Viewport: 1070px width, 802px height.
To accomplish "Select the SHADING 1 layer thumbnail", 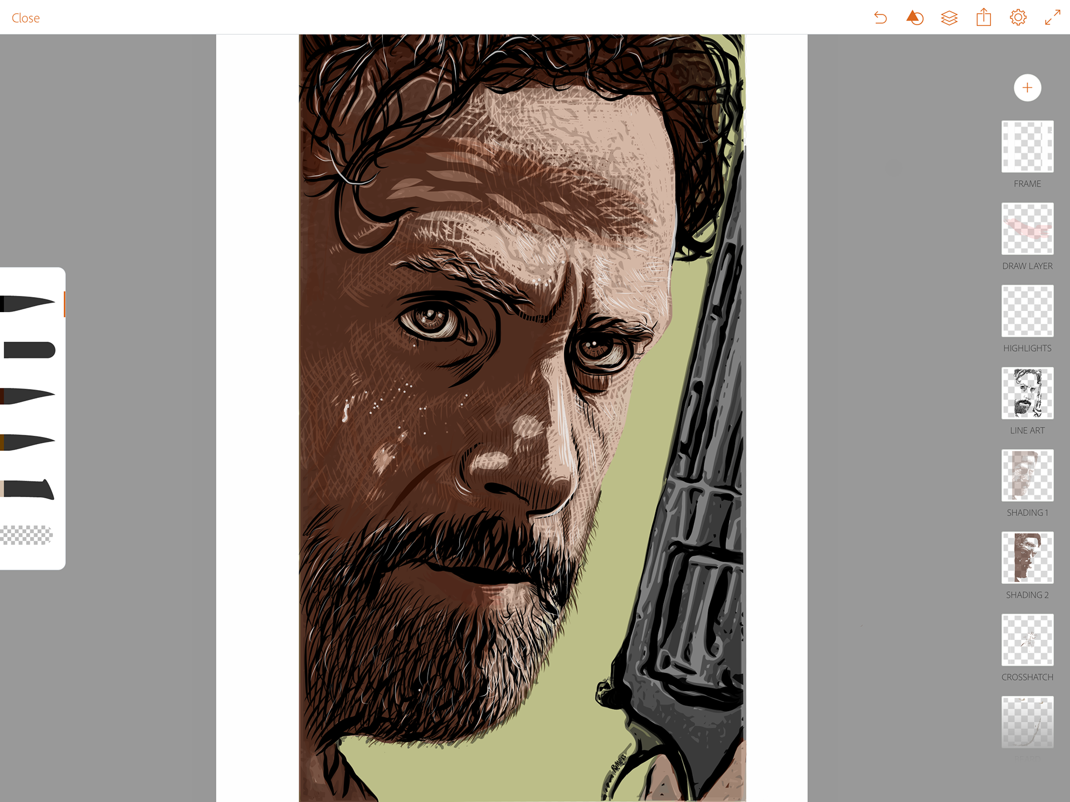I will pyautogui.click(x=1027, y=475).
